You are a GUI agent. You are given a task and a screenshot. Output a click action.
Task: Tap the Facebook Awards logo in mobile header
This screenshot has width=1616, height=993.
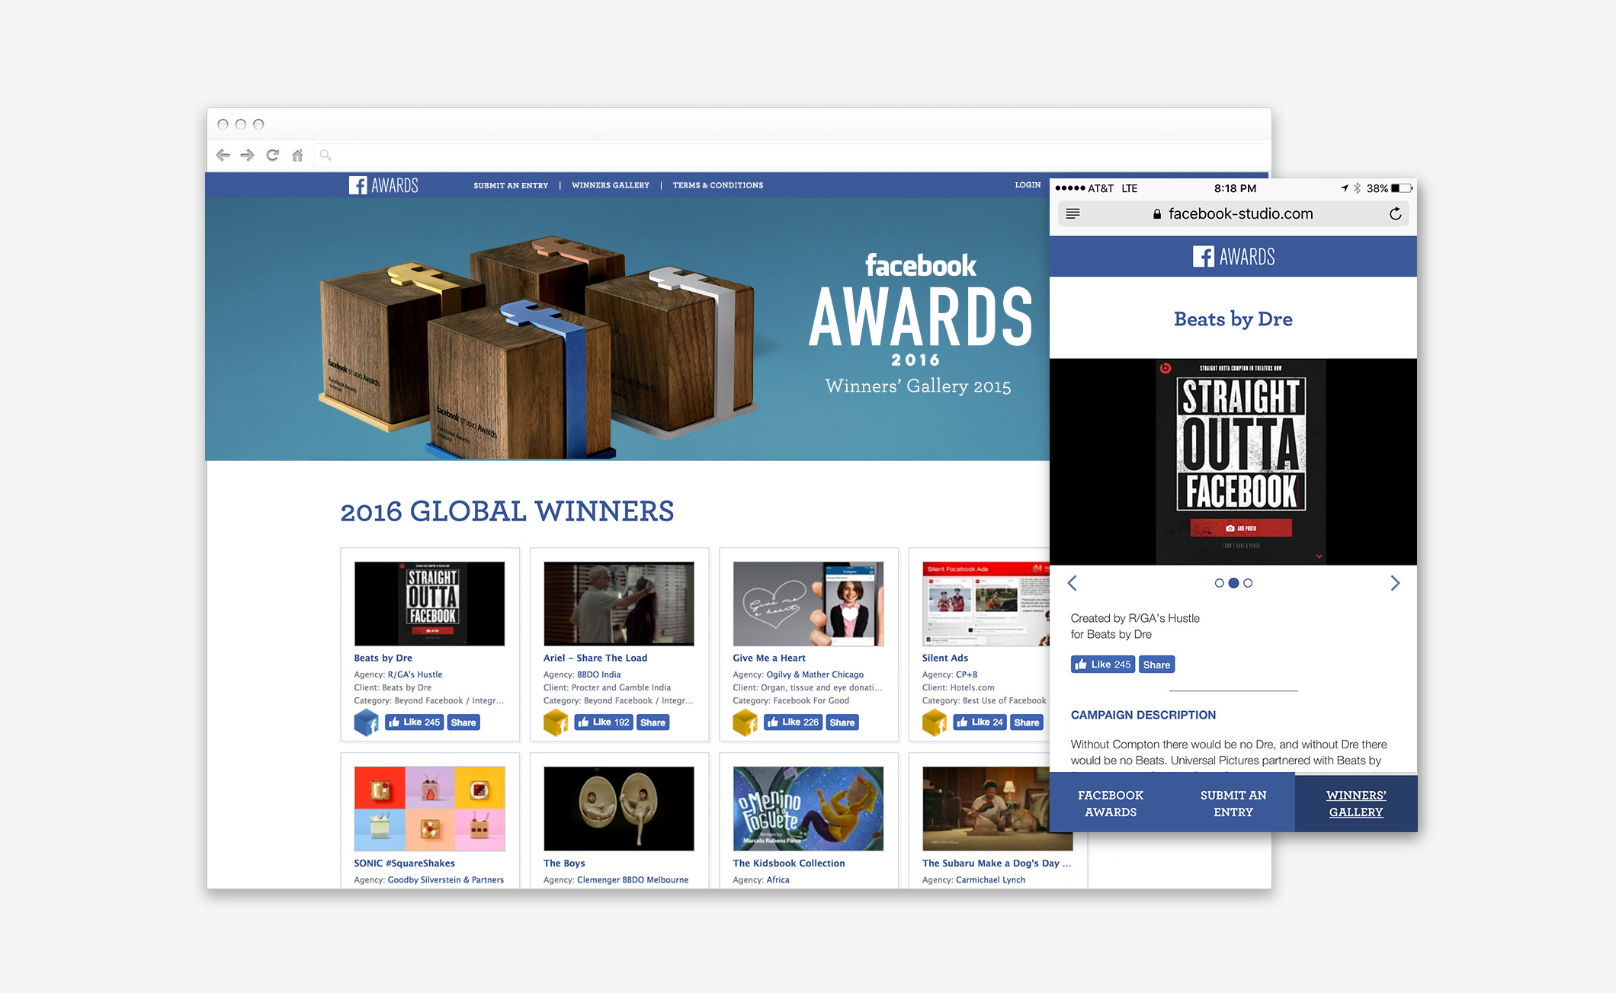pos(1233,256)
